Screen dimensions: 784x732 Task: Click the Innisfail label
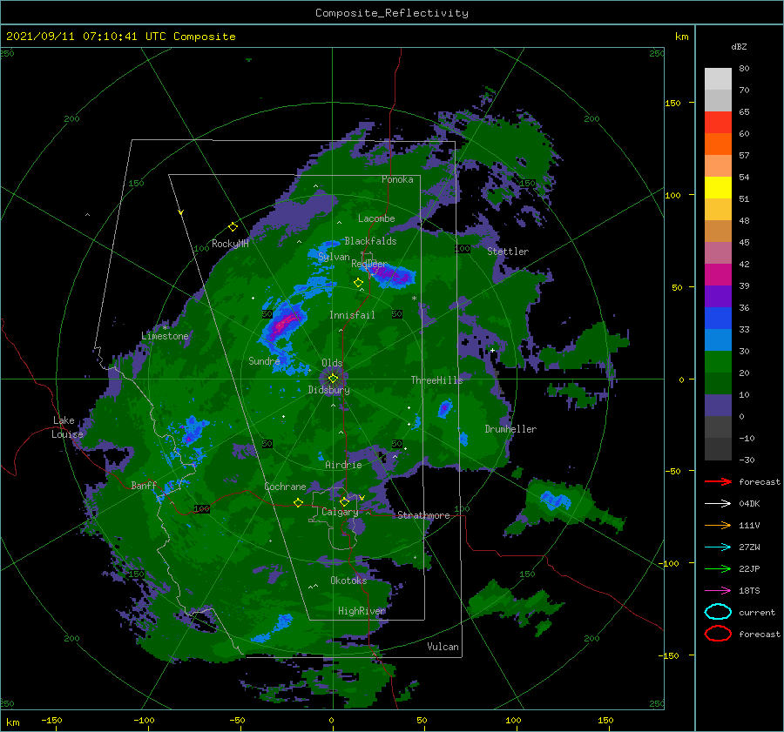tap(352, 315)
